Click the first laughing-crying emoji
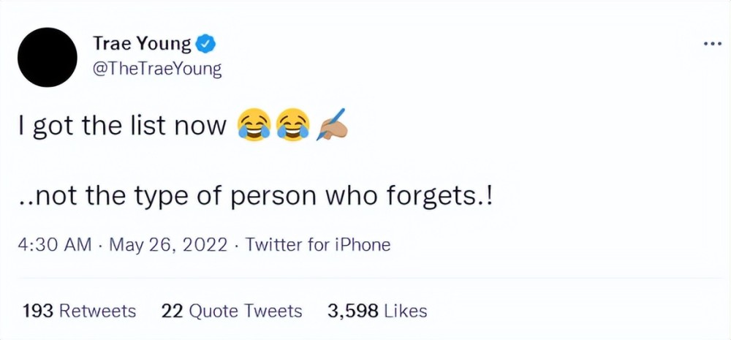The image size is (731, 340). pos(254,125)
